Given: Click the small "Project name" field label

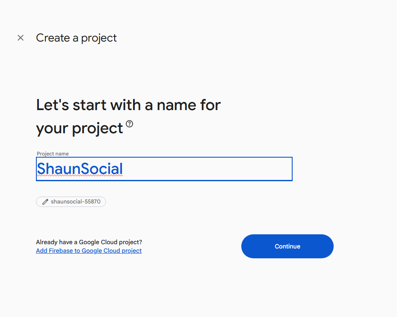Looking at the screenshot, I should 53,154.
